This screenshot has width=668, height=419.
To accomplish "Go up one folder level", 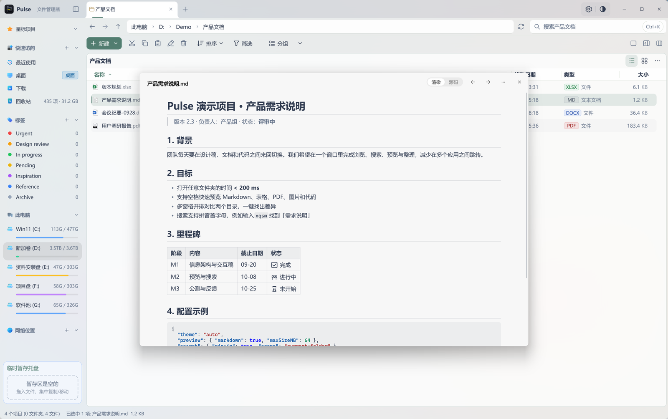I will [118, 27].
